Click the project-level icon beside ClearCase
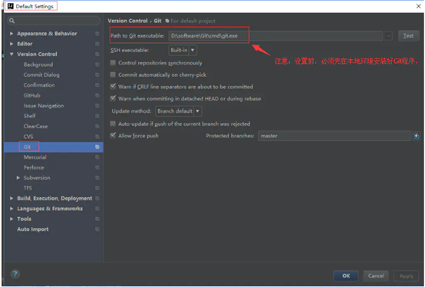The width and height of the screenshot is (425, 287). tap(97, 127)
